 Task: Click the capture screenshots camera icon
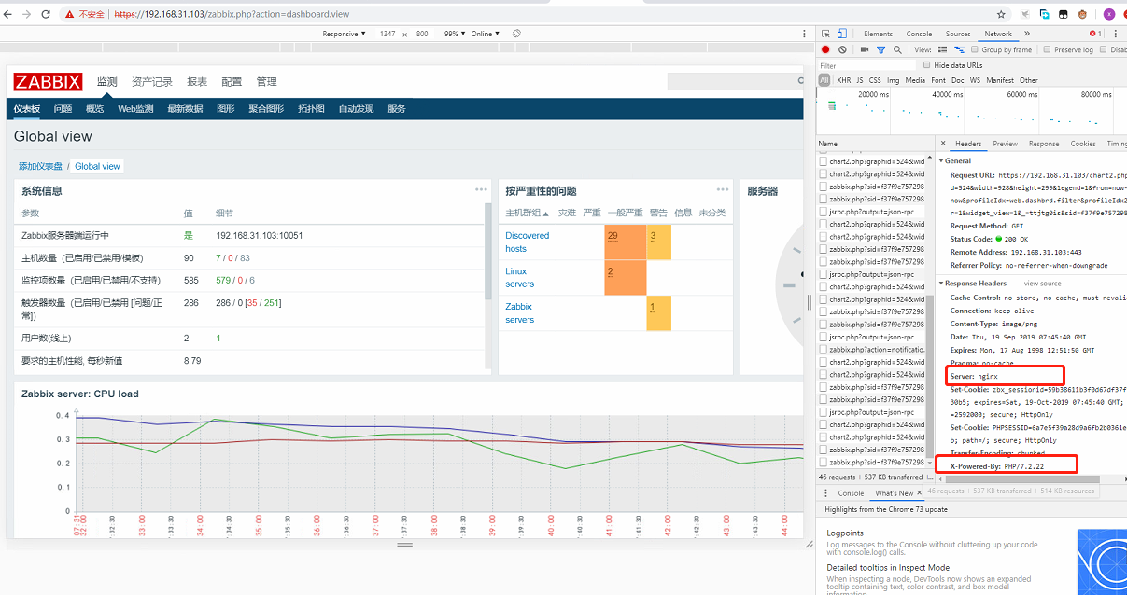click(865, 49)
